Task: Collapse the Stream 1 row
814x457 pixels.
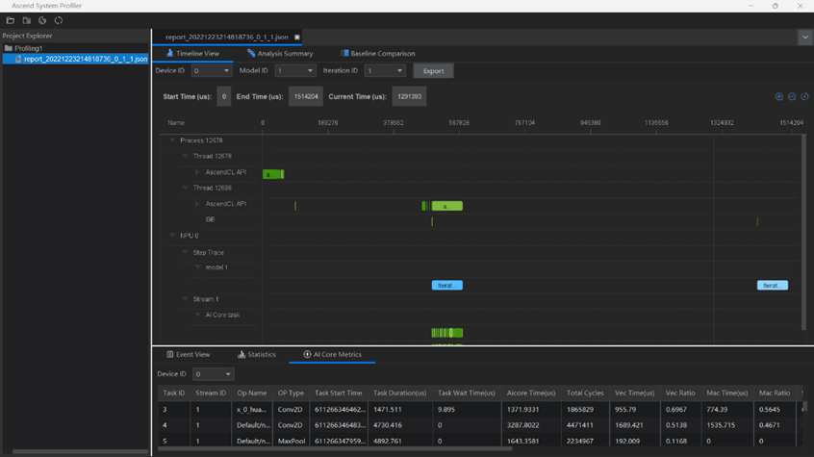Action: point(186,299)
